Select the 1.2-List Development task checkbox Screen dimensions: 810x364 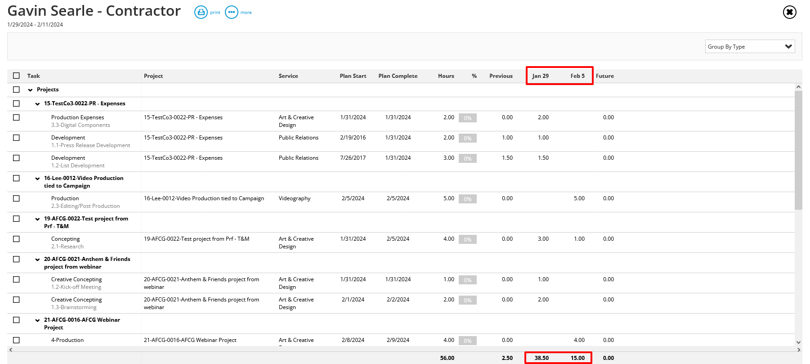pyautogui.click(x=17, y=158)
